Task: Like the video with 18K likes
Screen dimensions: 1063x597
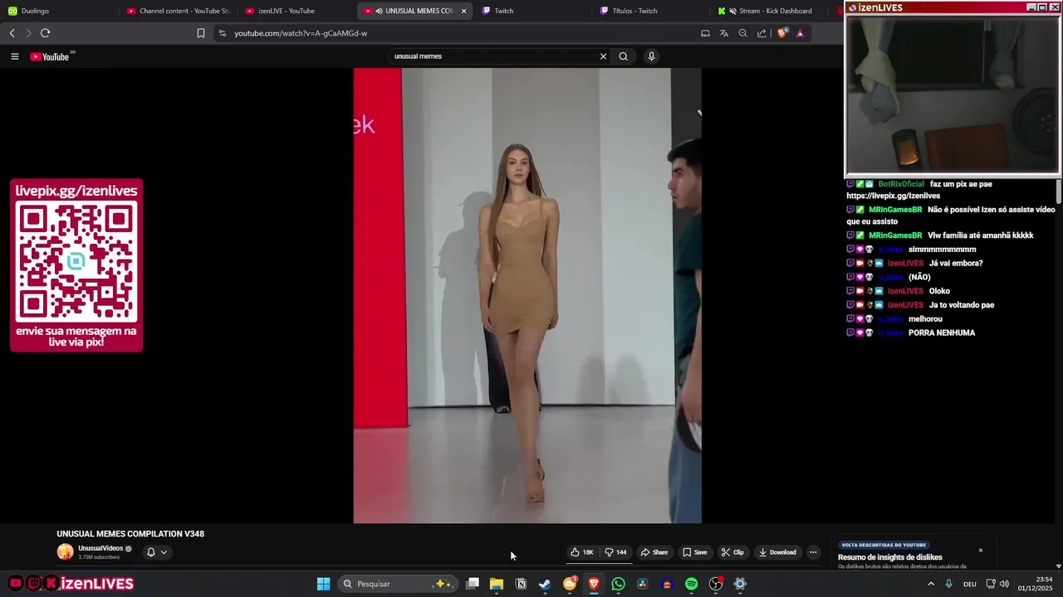Action: [x=581, y=552]
